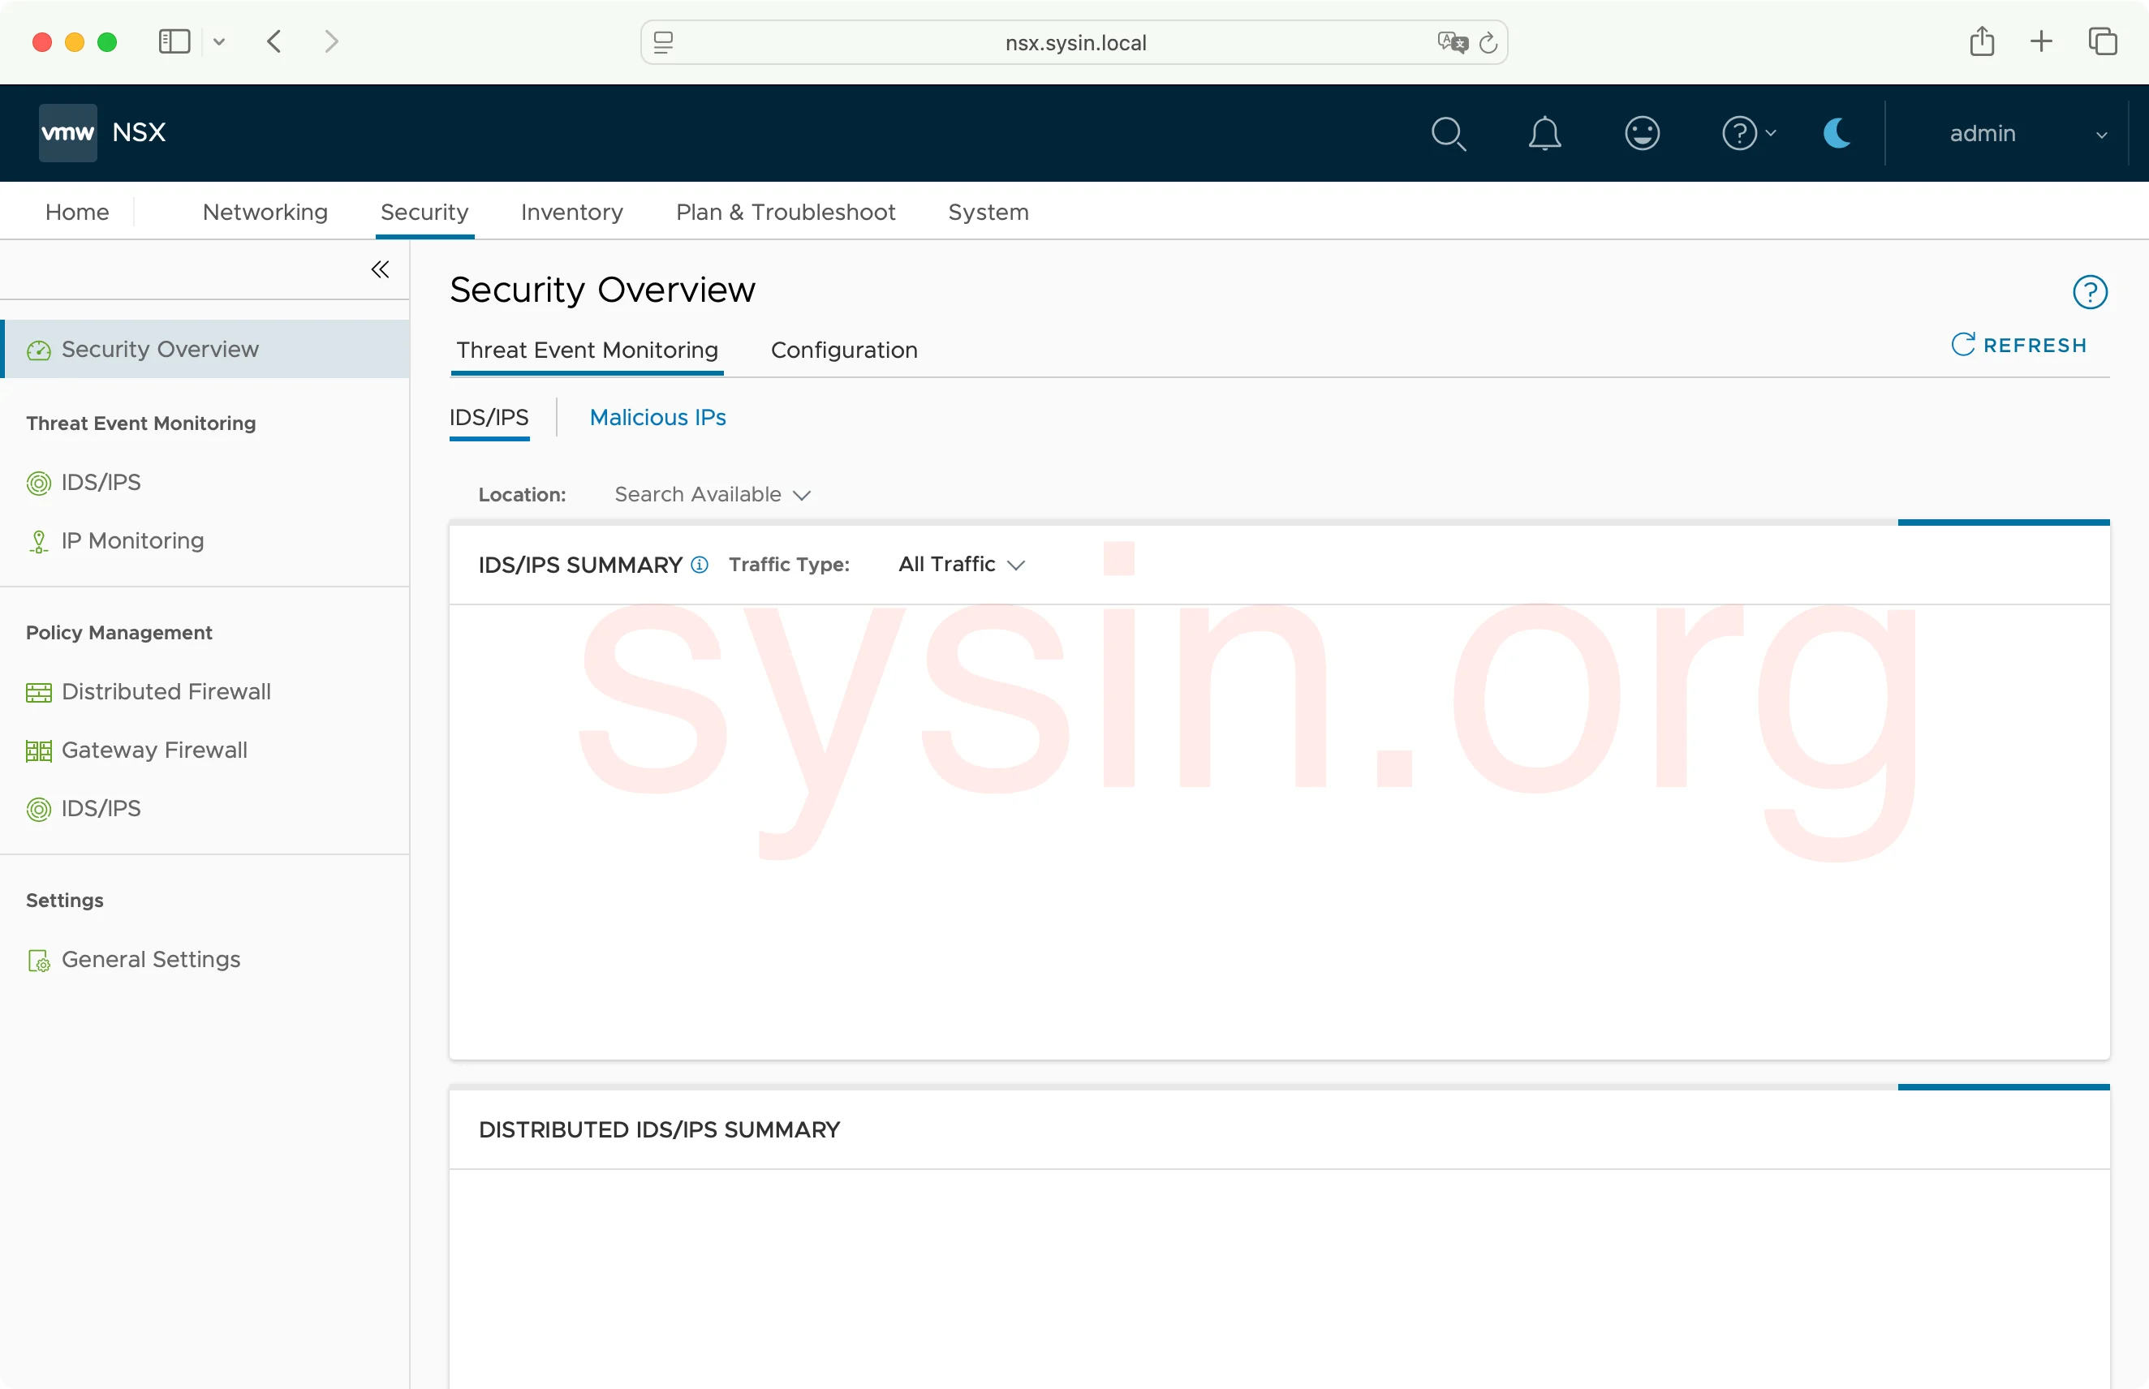Toggle the Safari sidebar button
Viewport: 2149px width, 1389px height.
click(x=174, y=41)
